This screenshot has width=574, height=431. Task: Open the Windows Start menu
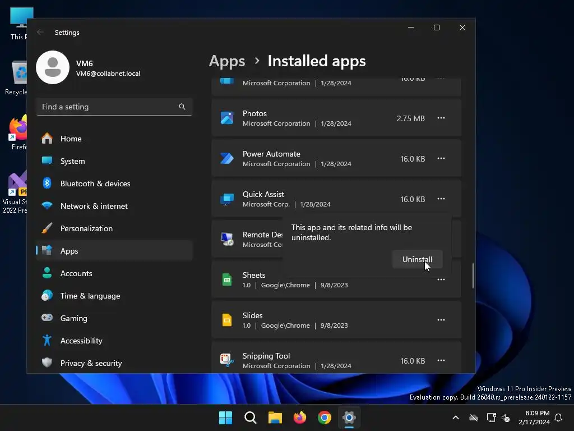pyautogui.click(x=225, y=418)
